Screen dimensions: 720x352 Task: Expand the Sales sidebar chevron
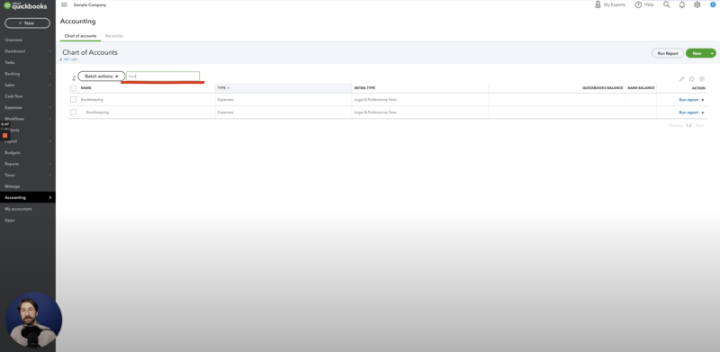point(50,85)
